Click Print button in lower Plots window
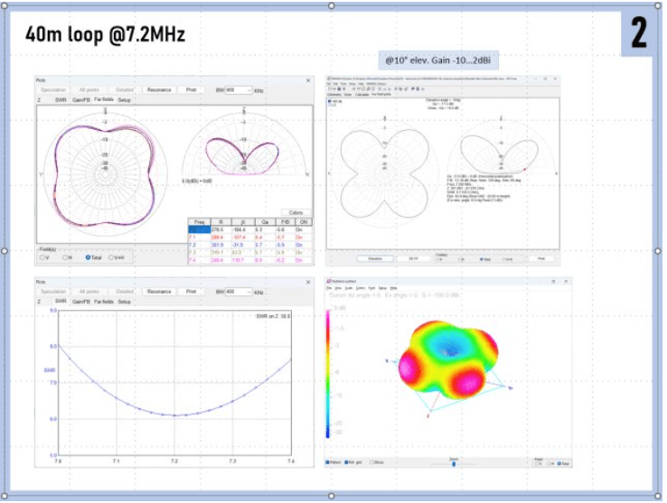 tap(191, 293)
